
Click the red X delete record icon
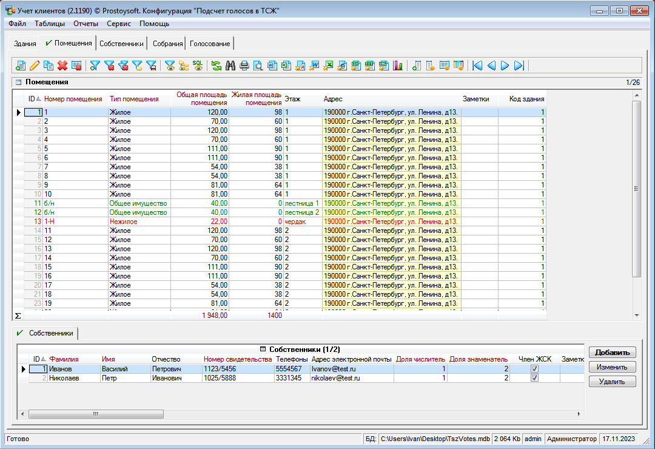pos(62,66)
